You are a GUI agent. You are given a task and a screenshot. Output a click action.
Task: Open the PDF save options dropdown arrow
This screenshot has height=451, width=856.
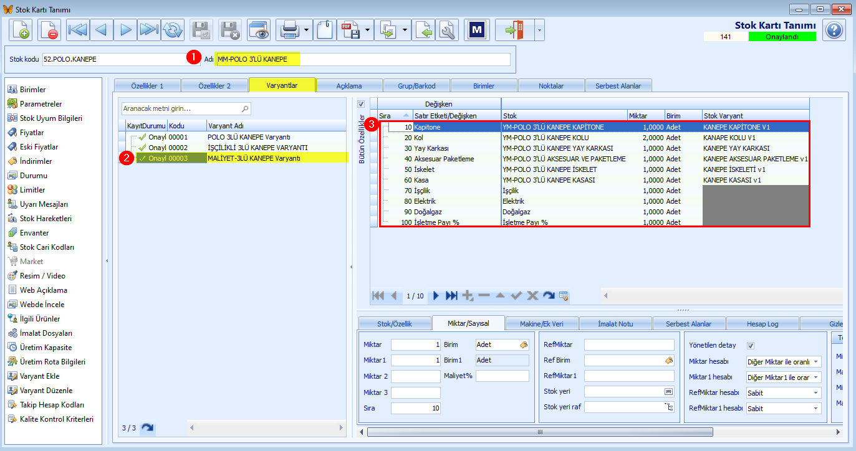coord(368,29)
